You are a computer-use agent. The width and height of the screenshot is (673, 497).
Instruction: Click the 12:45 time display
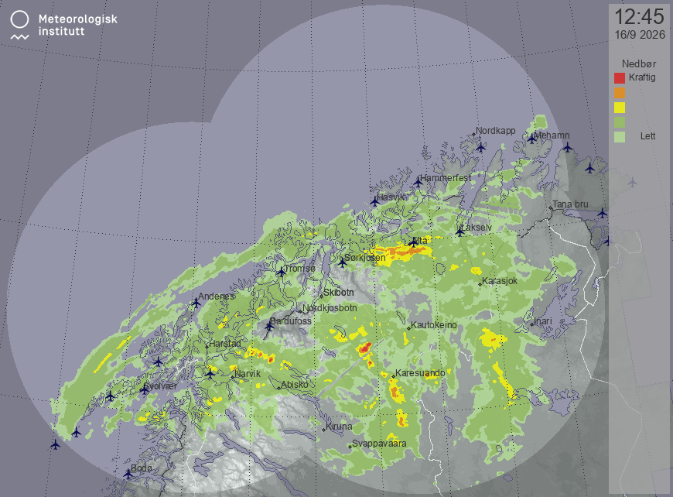[639, 17]
